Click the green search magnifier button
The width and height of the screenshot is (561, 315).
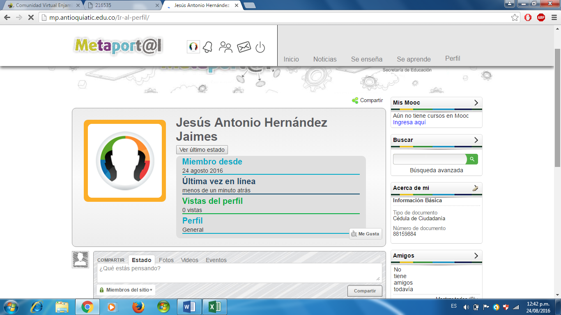(472, 159)
